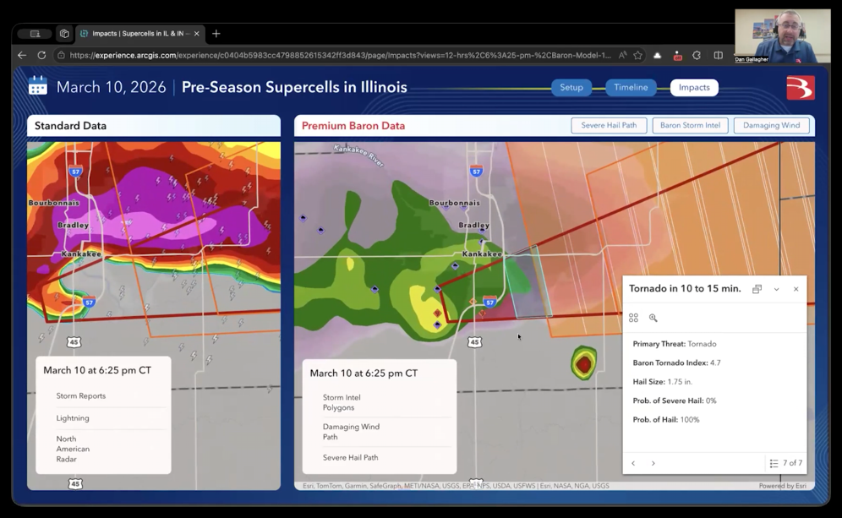This screenshot has height=518, width=842.
Task: Toggle the Severe Hail Path layer button
Action: pyautogui.click(x=609, y=125)
